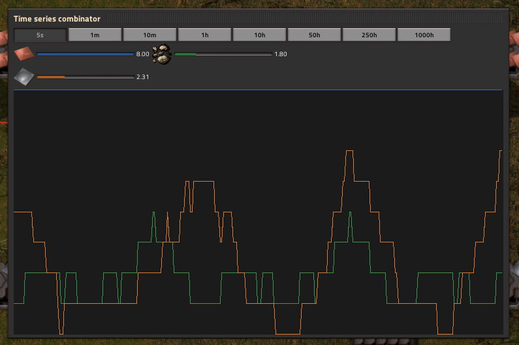Click the blue copper plate value bar
The height and width of the screenshot is (345, 519).
click(x=85, y=54)
